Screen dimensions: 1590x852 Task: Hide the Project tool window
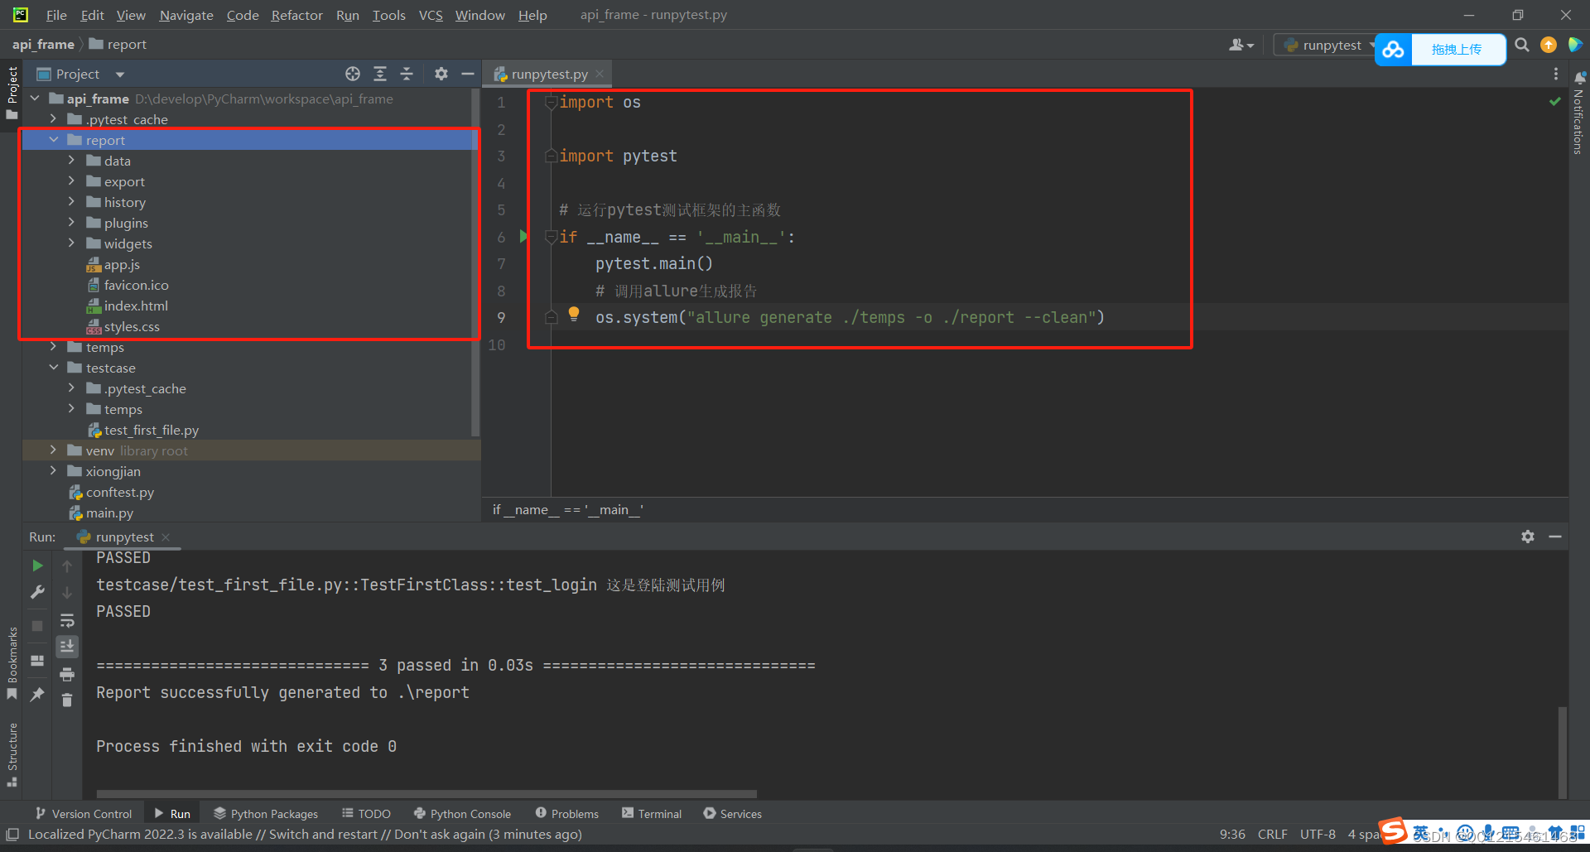[468, 74]
